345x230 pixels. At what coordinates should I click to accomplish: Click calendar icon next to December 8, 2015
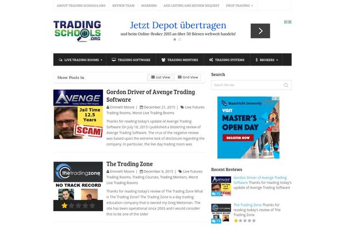[141, 171]
